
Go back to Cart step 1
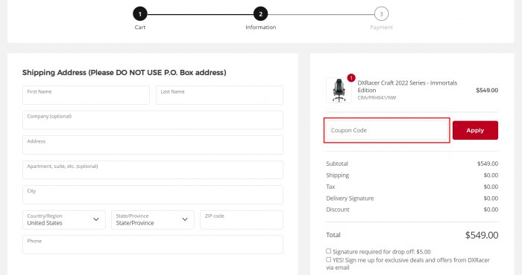click(x=140, y=14)
